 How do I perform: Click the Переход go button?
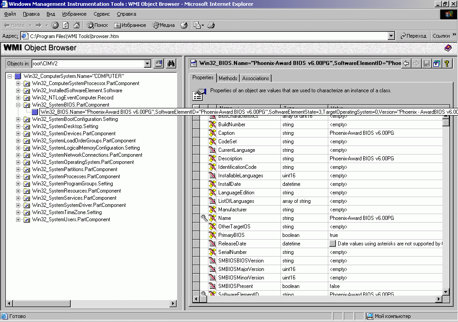pyautogui.click(x=413, y=36)
